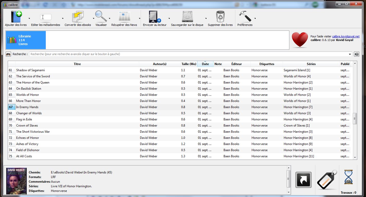Expand the search history dropdown arrow

click(x=350, y=54)
